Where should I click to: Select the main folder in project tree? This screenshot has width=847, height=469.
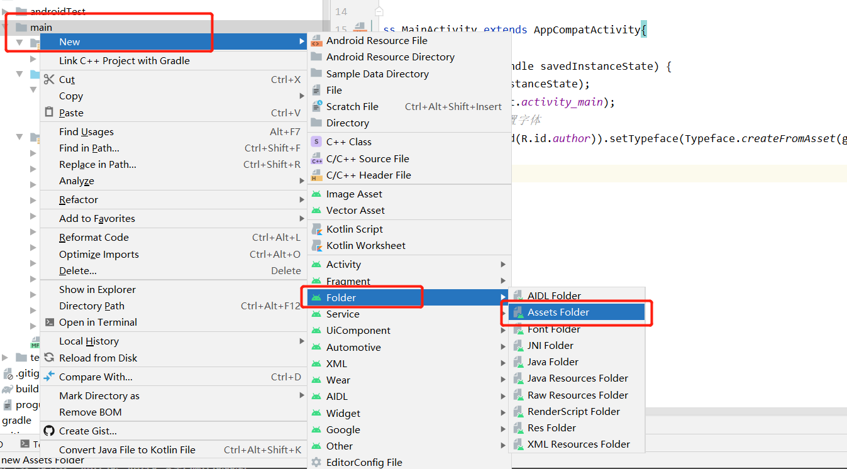41,27
